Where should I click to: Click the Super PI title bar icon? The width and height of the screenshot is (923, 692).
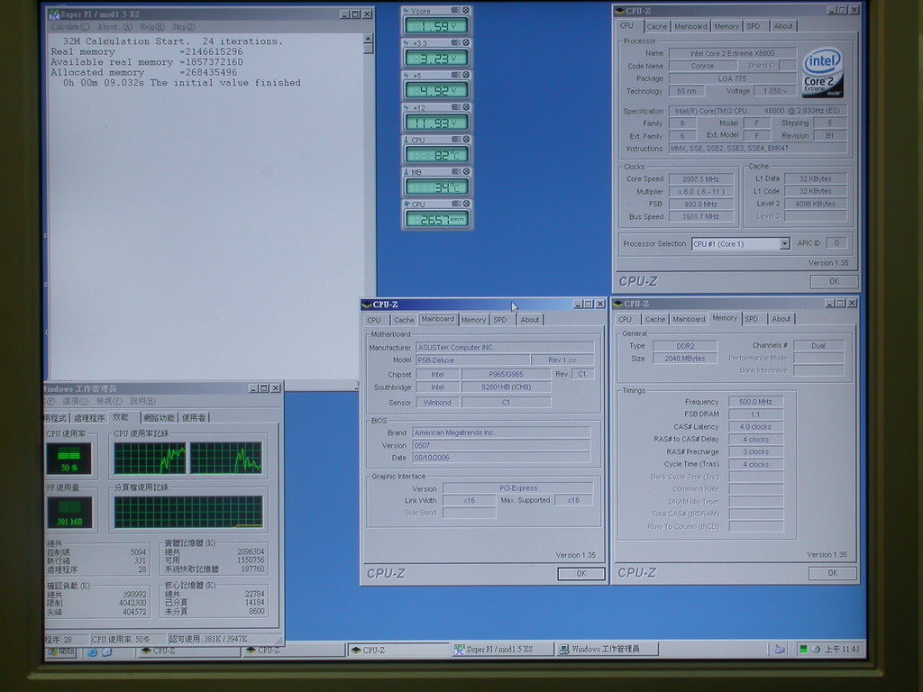click(x=53, y=14)
